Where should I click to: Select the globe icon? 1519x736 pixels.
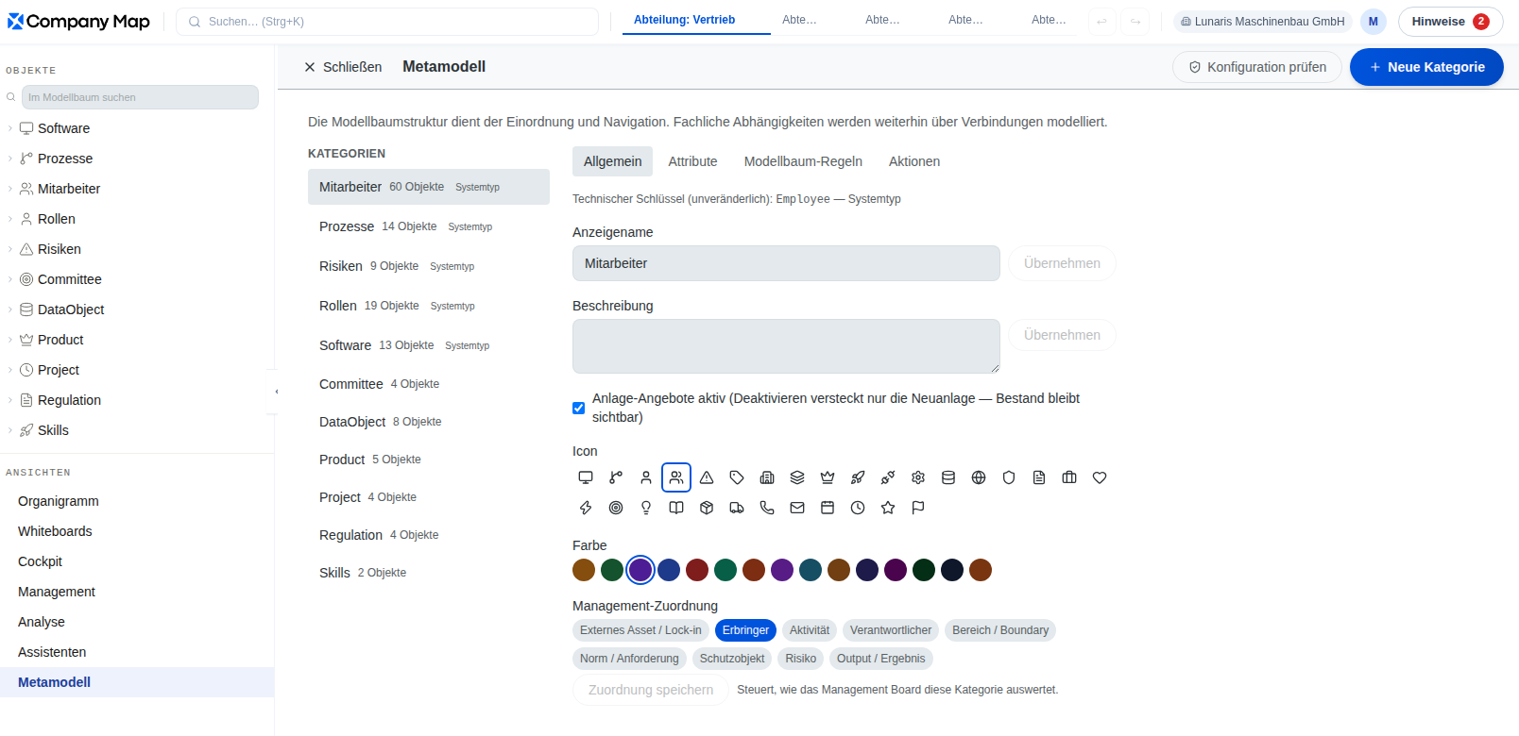979,477
